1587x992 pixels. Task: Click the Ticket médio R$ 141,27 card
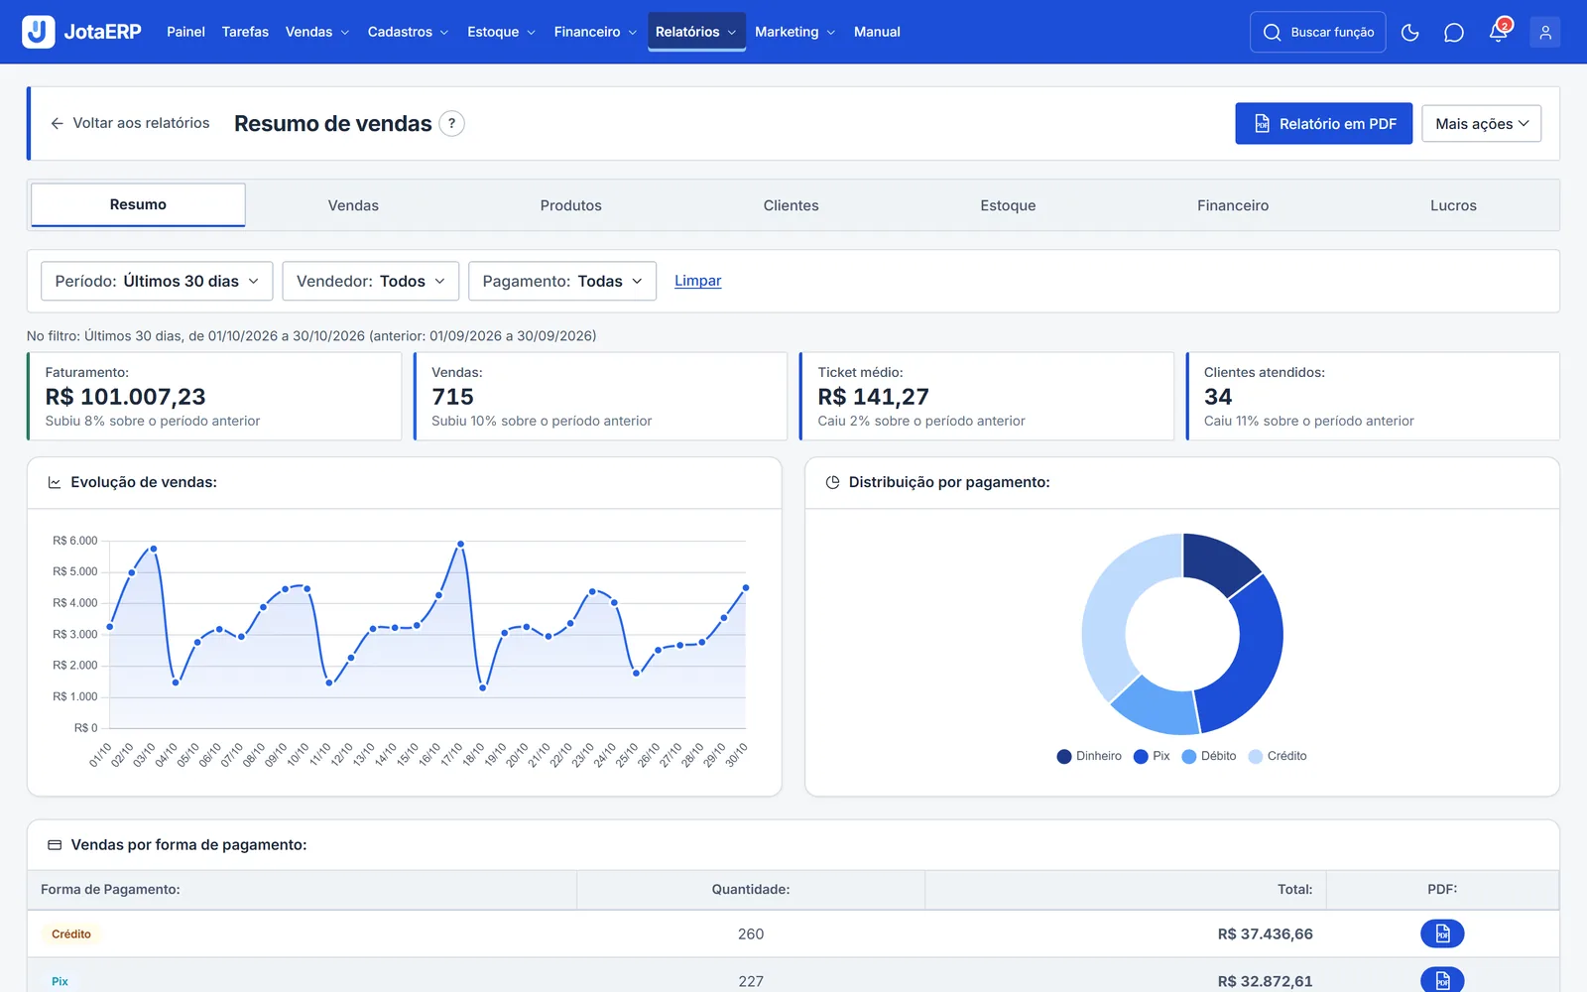(987, 396)
